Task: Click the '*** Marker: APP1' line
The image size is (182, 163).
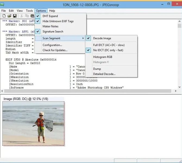Action: (18, 32)
